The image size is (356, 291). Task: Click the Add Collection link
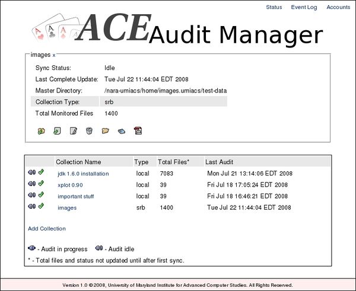tap(47, 228)
